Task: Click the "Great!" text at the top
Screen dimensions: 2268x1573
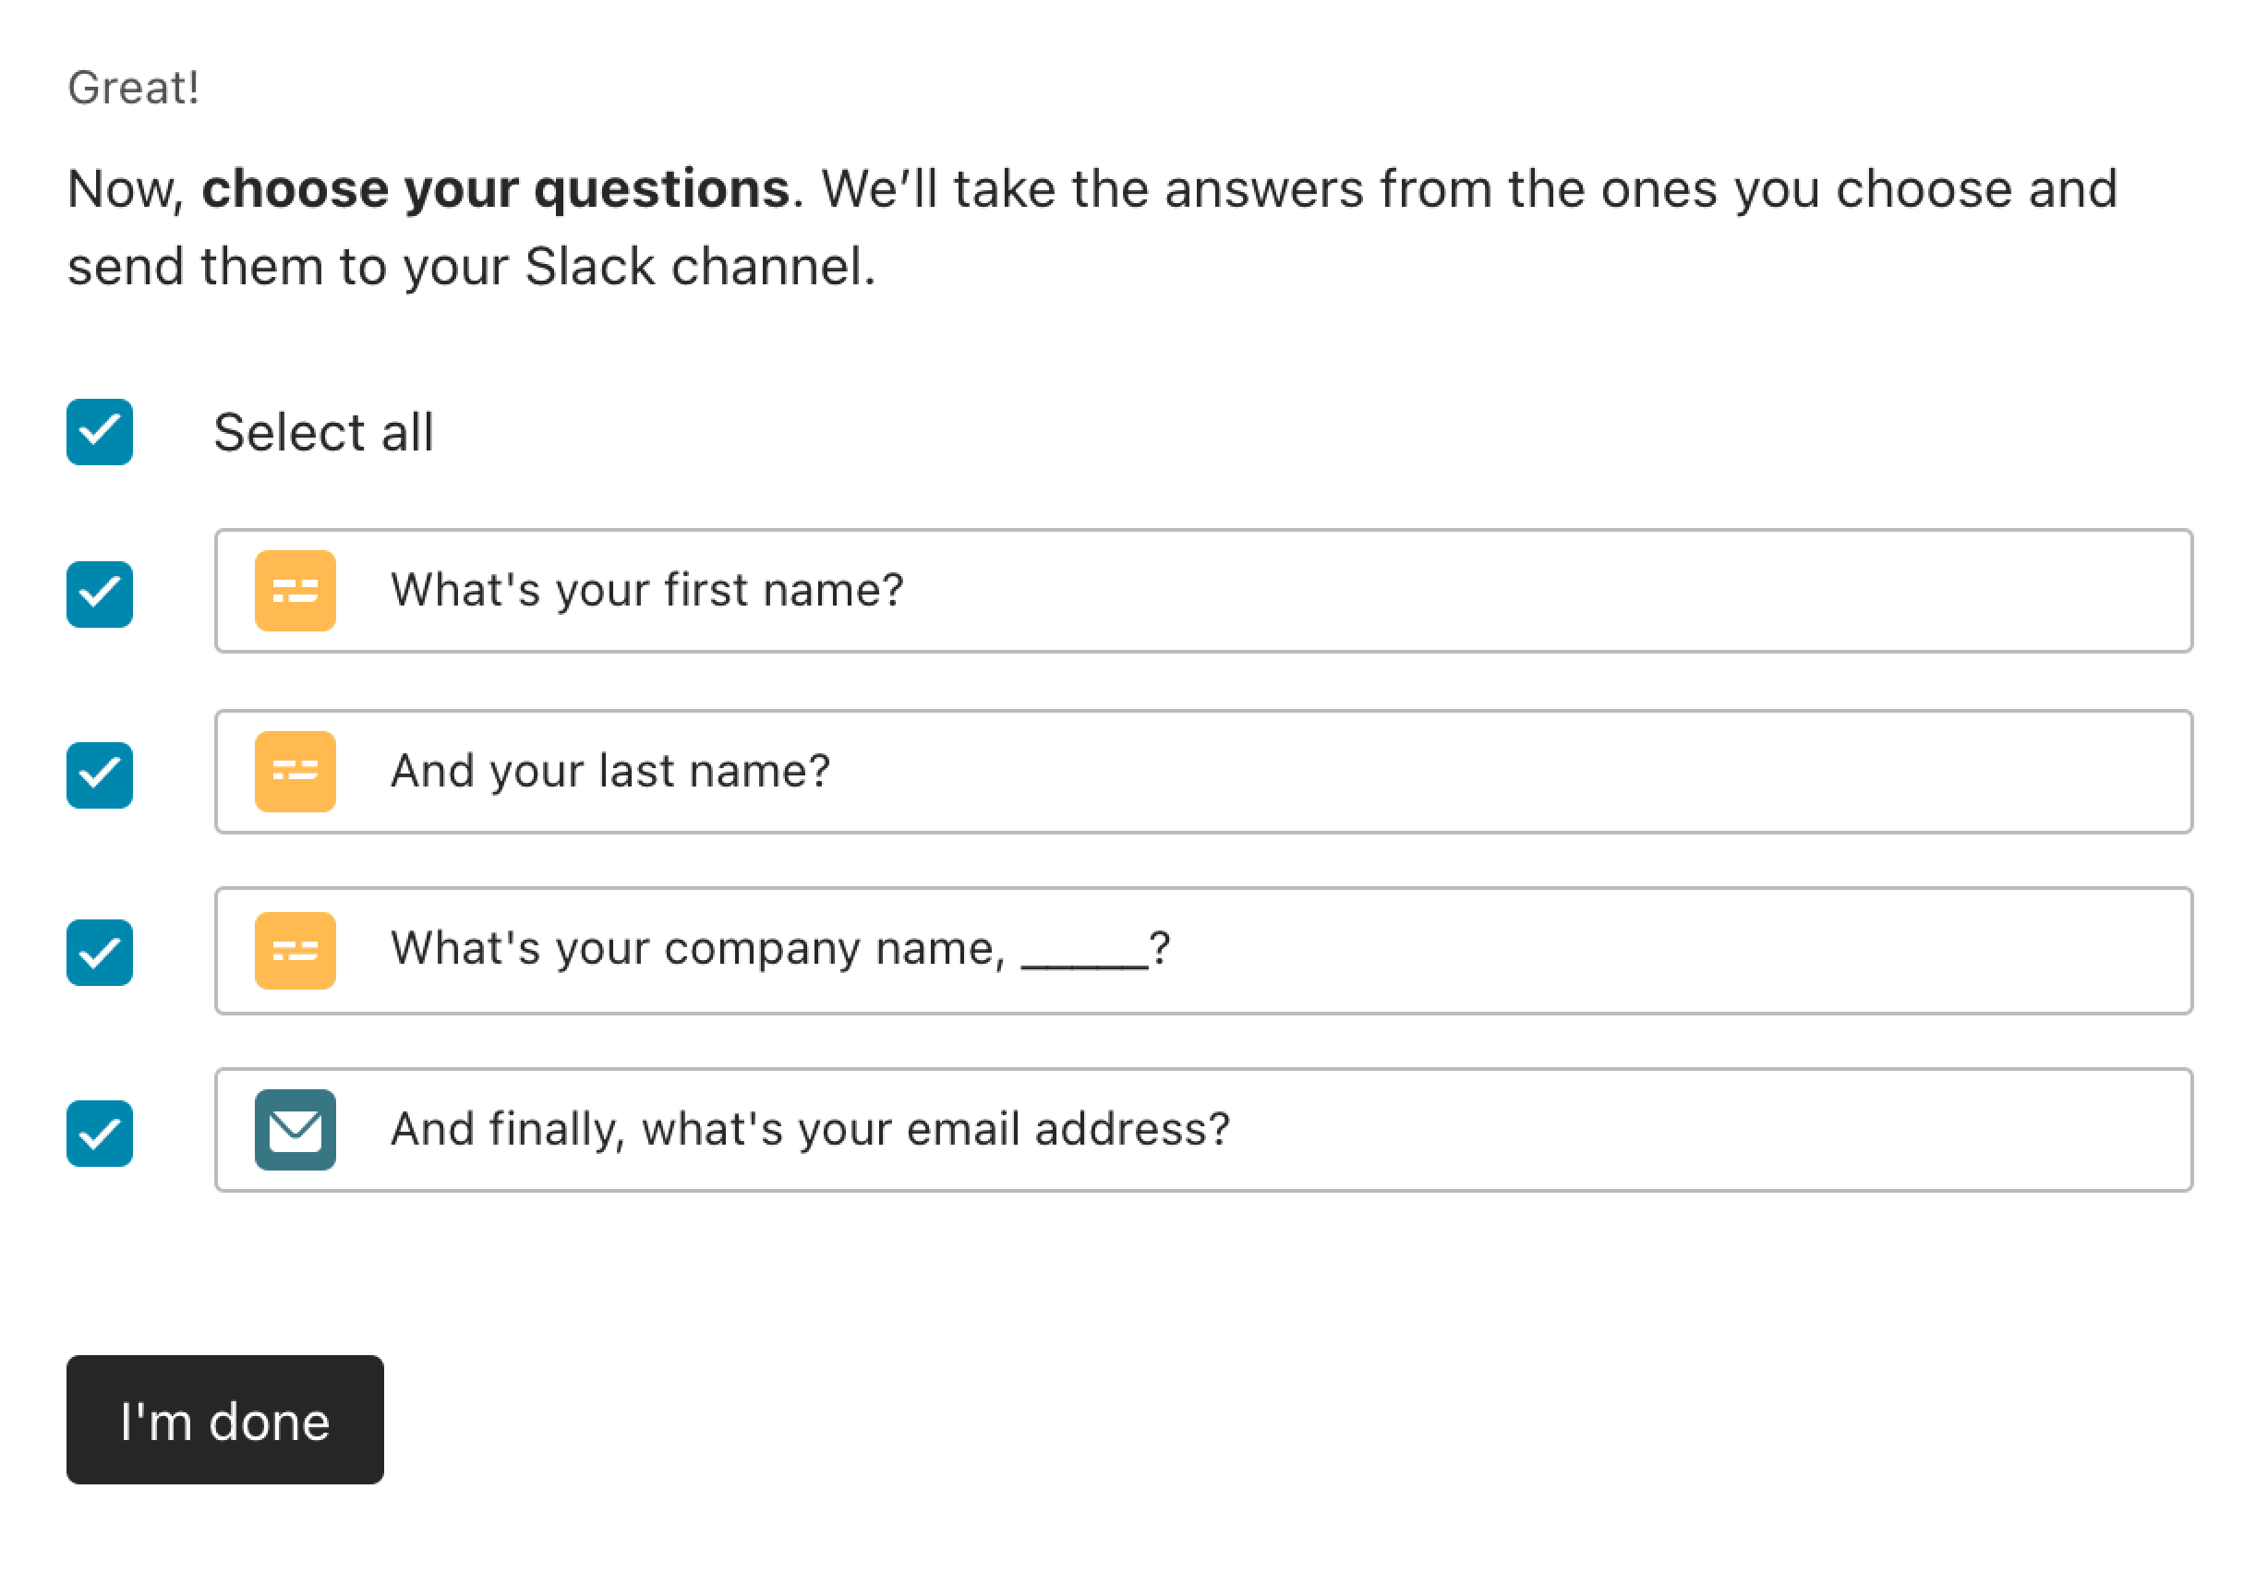Action: [x=133, y=88]
